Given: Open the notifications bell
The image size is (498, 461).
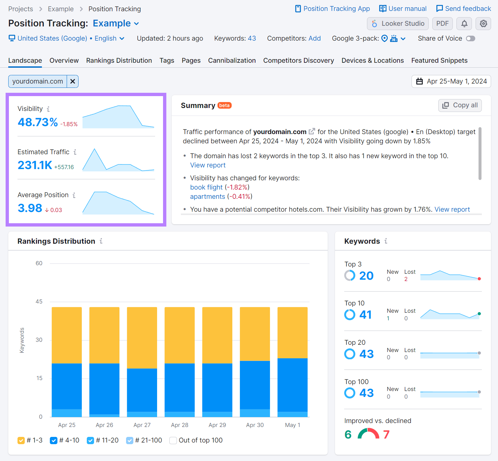Looking at the screenshot, I should pos(464,23).
